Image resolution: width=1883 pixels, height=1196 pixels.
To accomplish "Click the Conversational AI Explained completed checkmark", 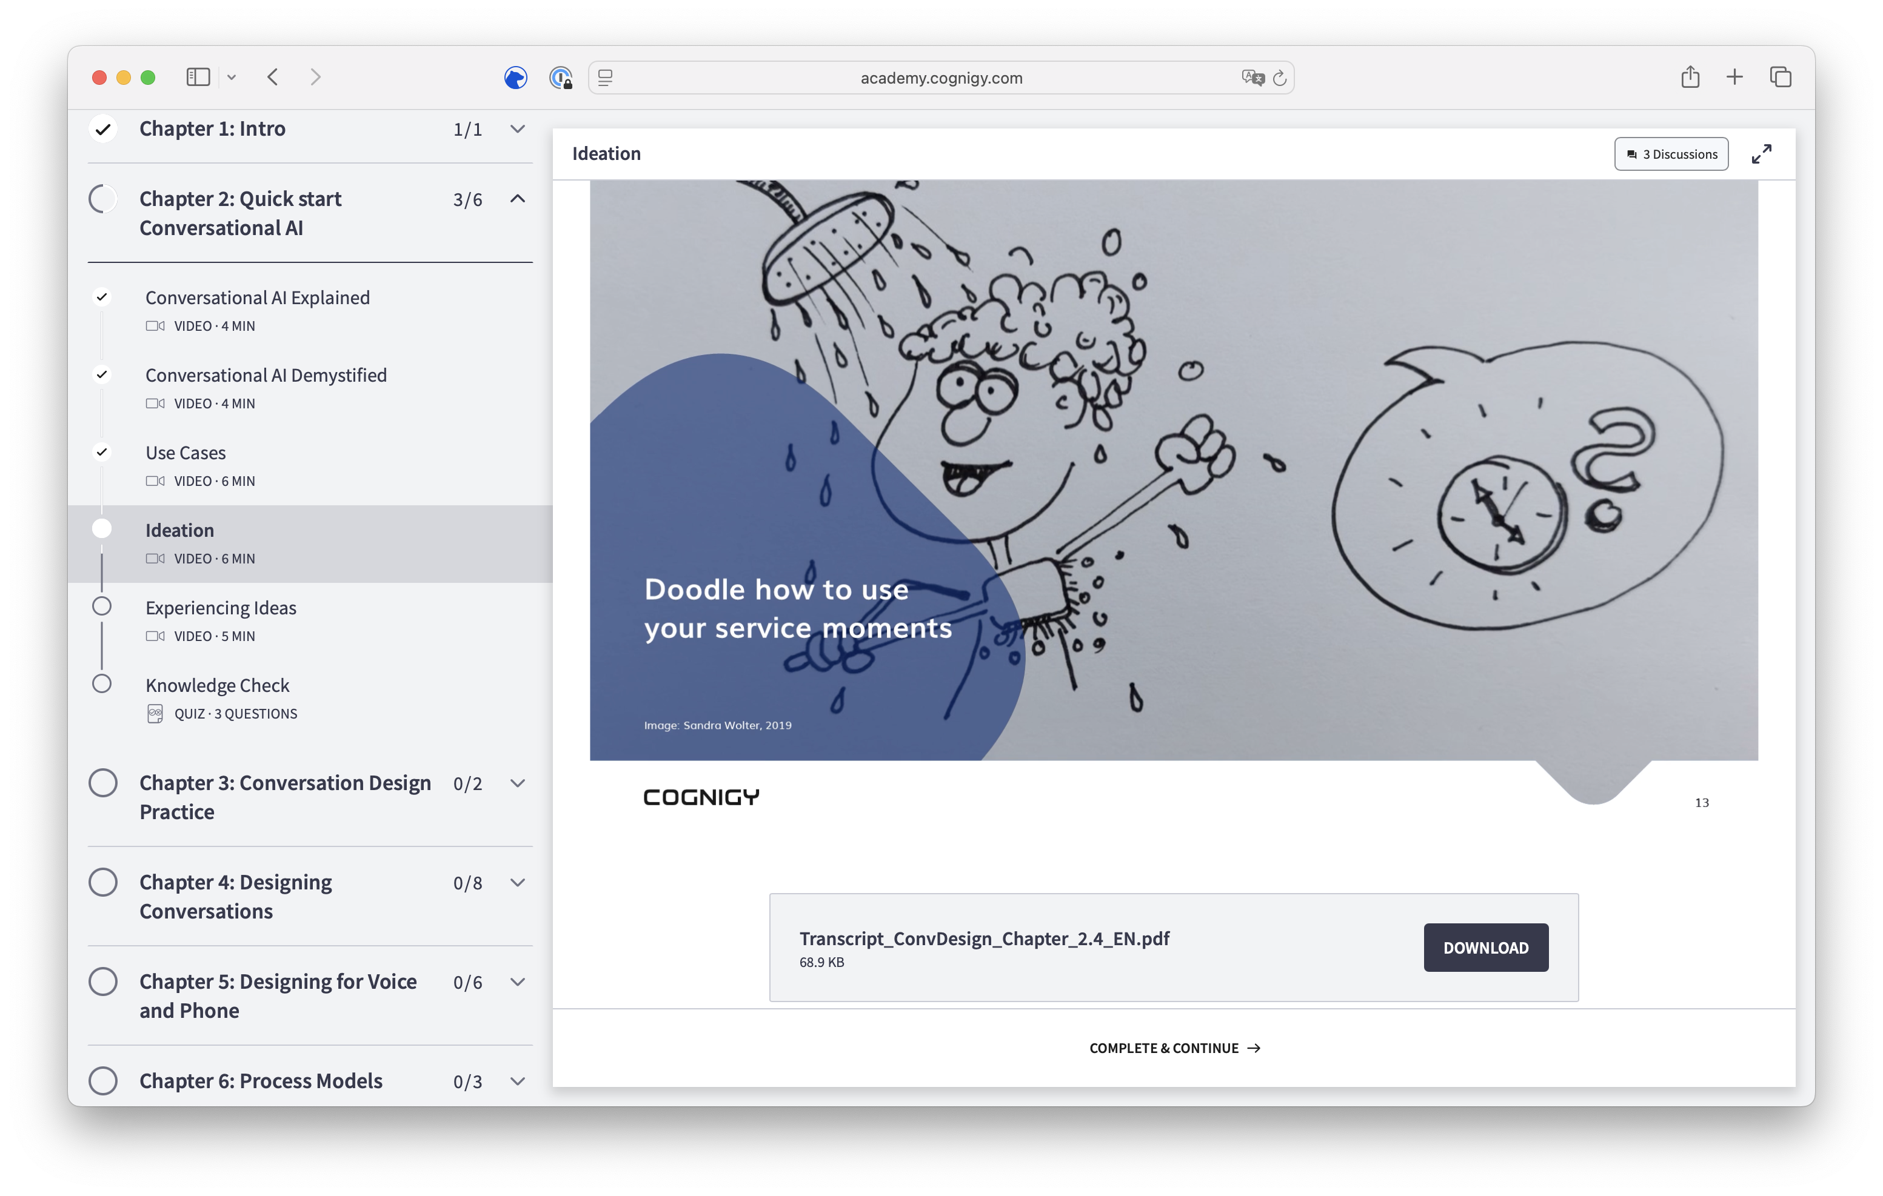I will click(102, 297).
